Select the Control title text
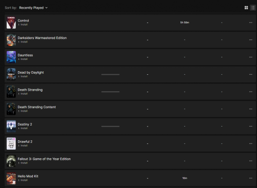This screenshot has width=257, height=188. coord(23,20)
